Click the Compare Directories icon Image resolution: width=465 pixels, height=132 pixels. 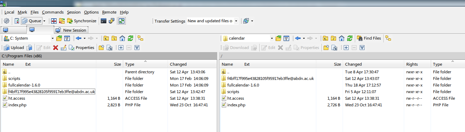(x=54, y=21)
